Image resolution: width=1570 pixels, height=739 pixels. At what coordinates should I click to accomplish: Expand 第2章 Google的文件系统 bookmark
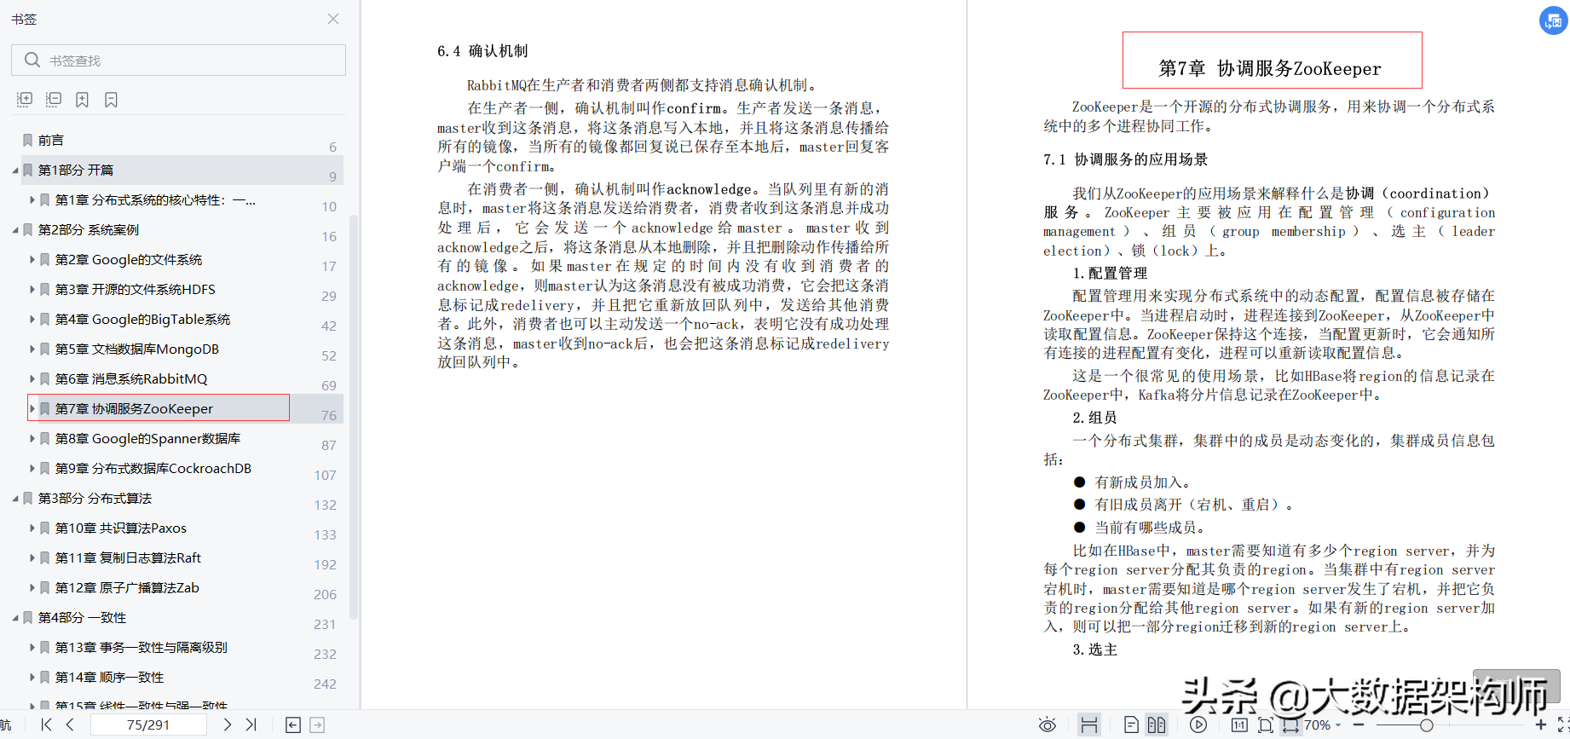pos(32,259)
